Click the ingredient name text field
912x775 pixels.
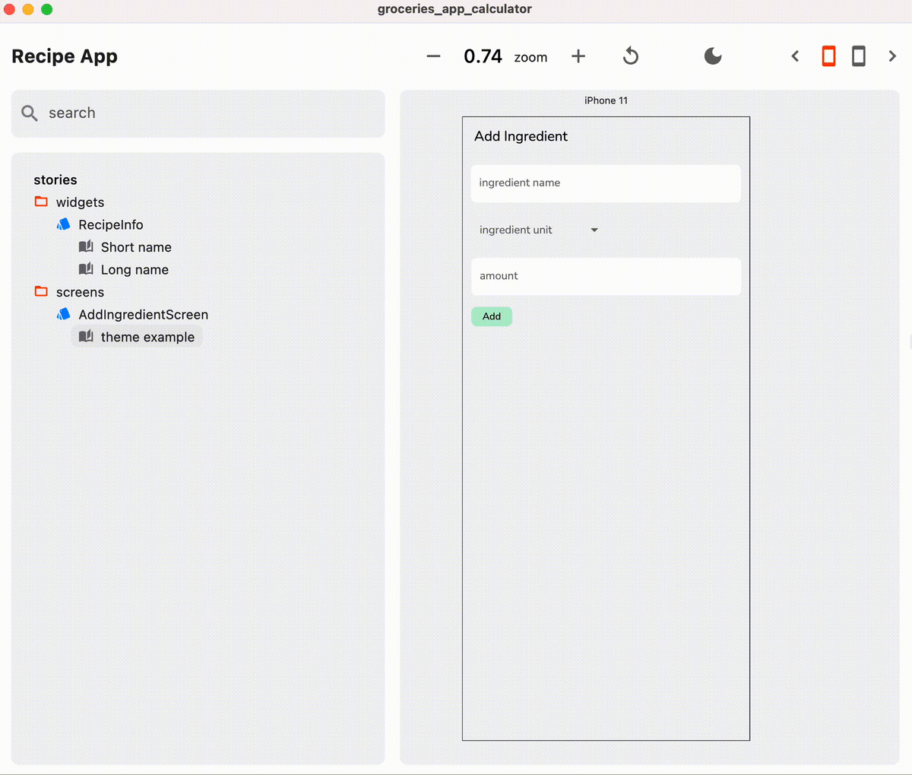coord(606,183)
